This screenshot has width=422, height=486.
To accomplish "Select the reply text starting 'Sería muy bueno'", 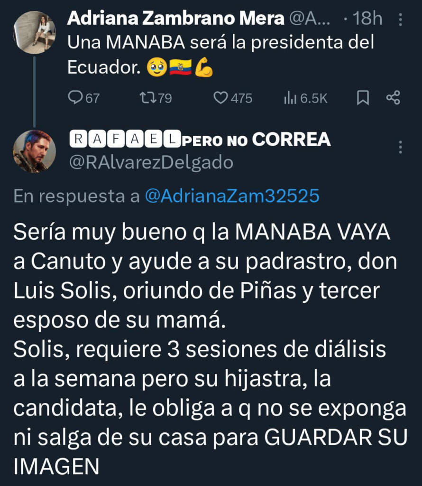I will [210, 349].
